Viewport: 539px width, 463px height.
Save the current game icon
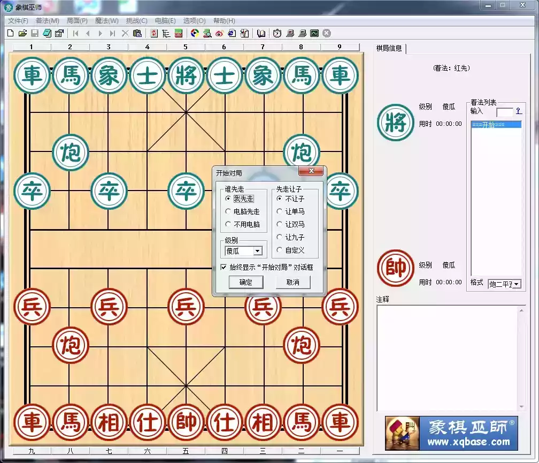click(35, 33)
